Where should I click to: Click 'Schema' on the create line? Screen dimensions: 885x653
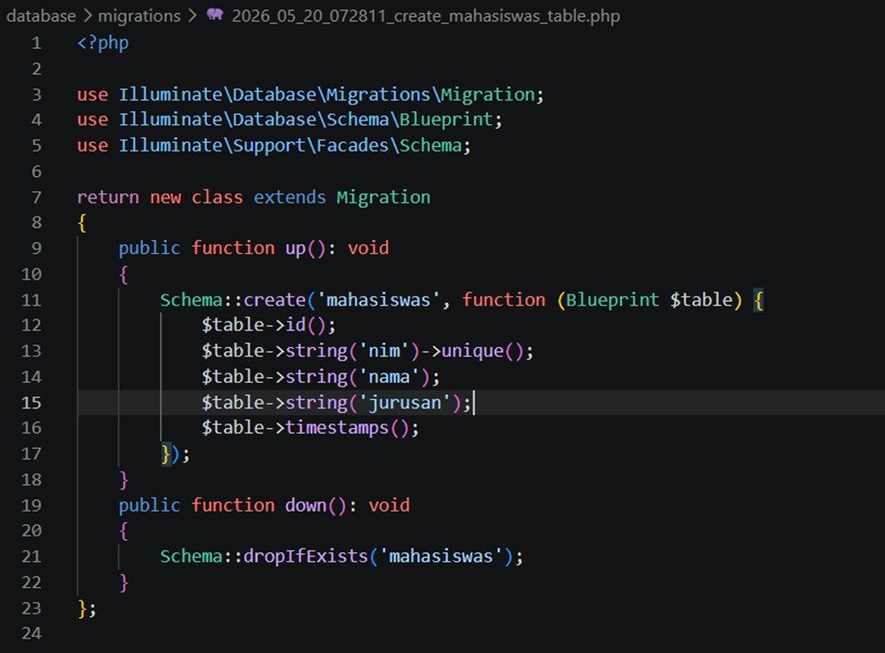click(x=191, y=299)
